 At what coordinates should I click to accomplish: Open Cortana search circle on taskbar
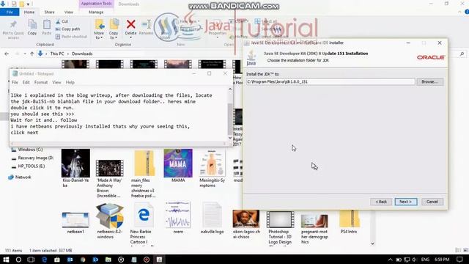18,260
